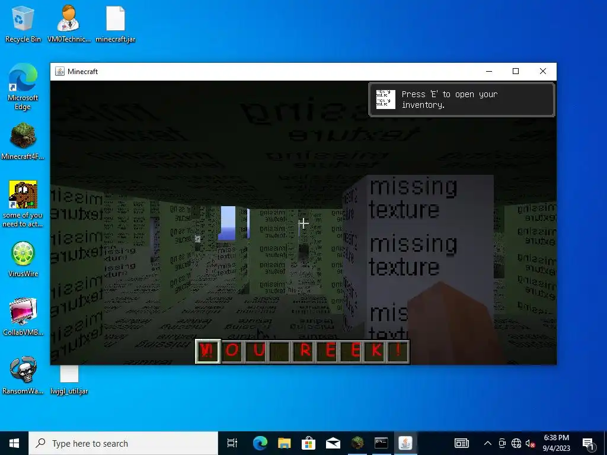
Task: Open File Explorer from taskbar
Action: coord(284,443)
